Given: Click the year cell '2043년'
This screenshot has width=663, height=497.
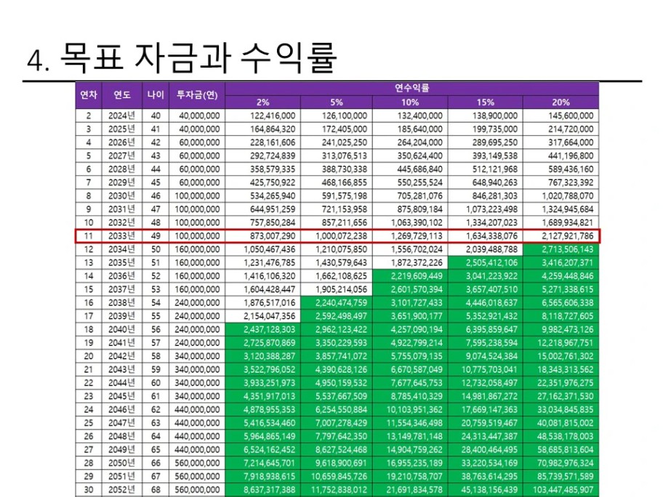Looking at the screenshot, I should click(122, 369).
